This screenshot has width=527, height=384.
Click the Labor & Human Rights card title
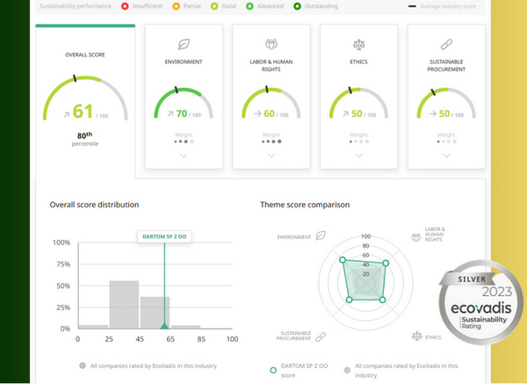[x=271, y=66]
